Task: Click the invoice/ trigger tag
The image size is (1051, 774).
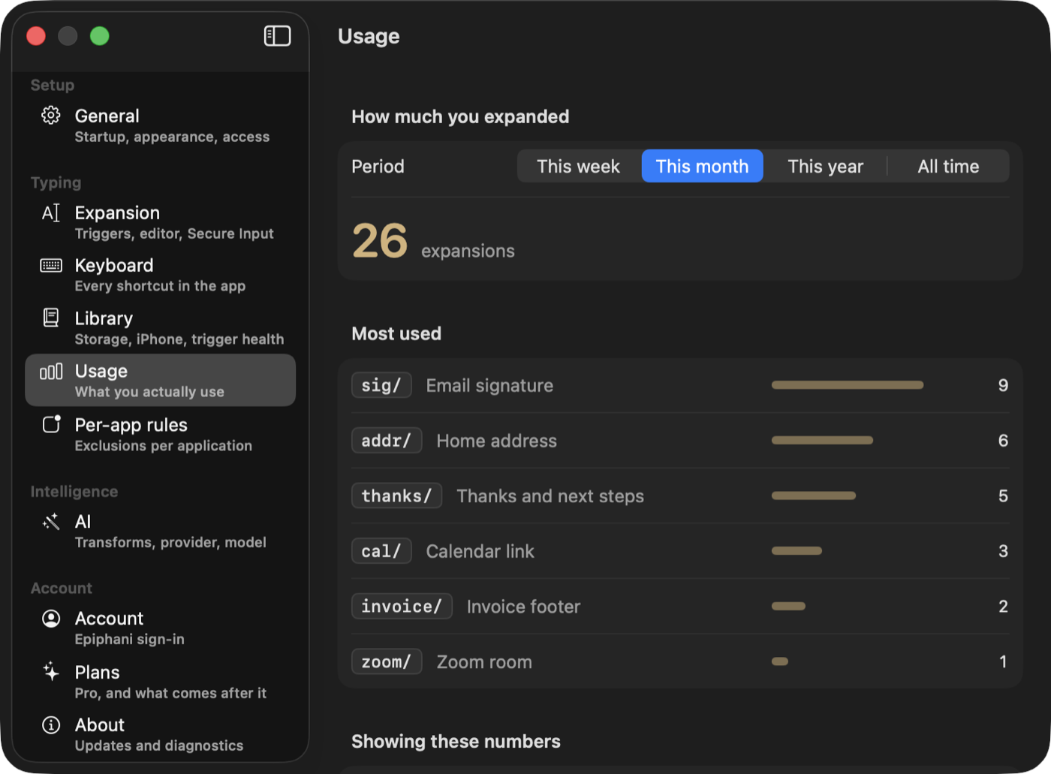Action: coord(402,606)
